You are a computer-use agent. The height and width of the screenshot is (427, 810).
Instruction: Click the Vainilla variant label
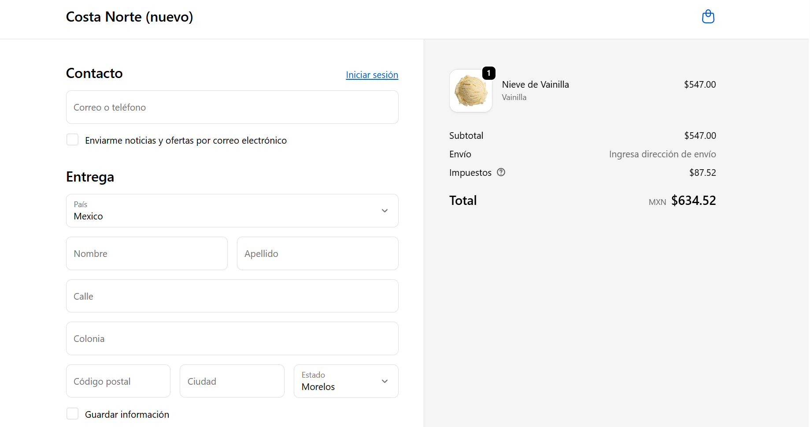(x=514, y=97)
